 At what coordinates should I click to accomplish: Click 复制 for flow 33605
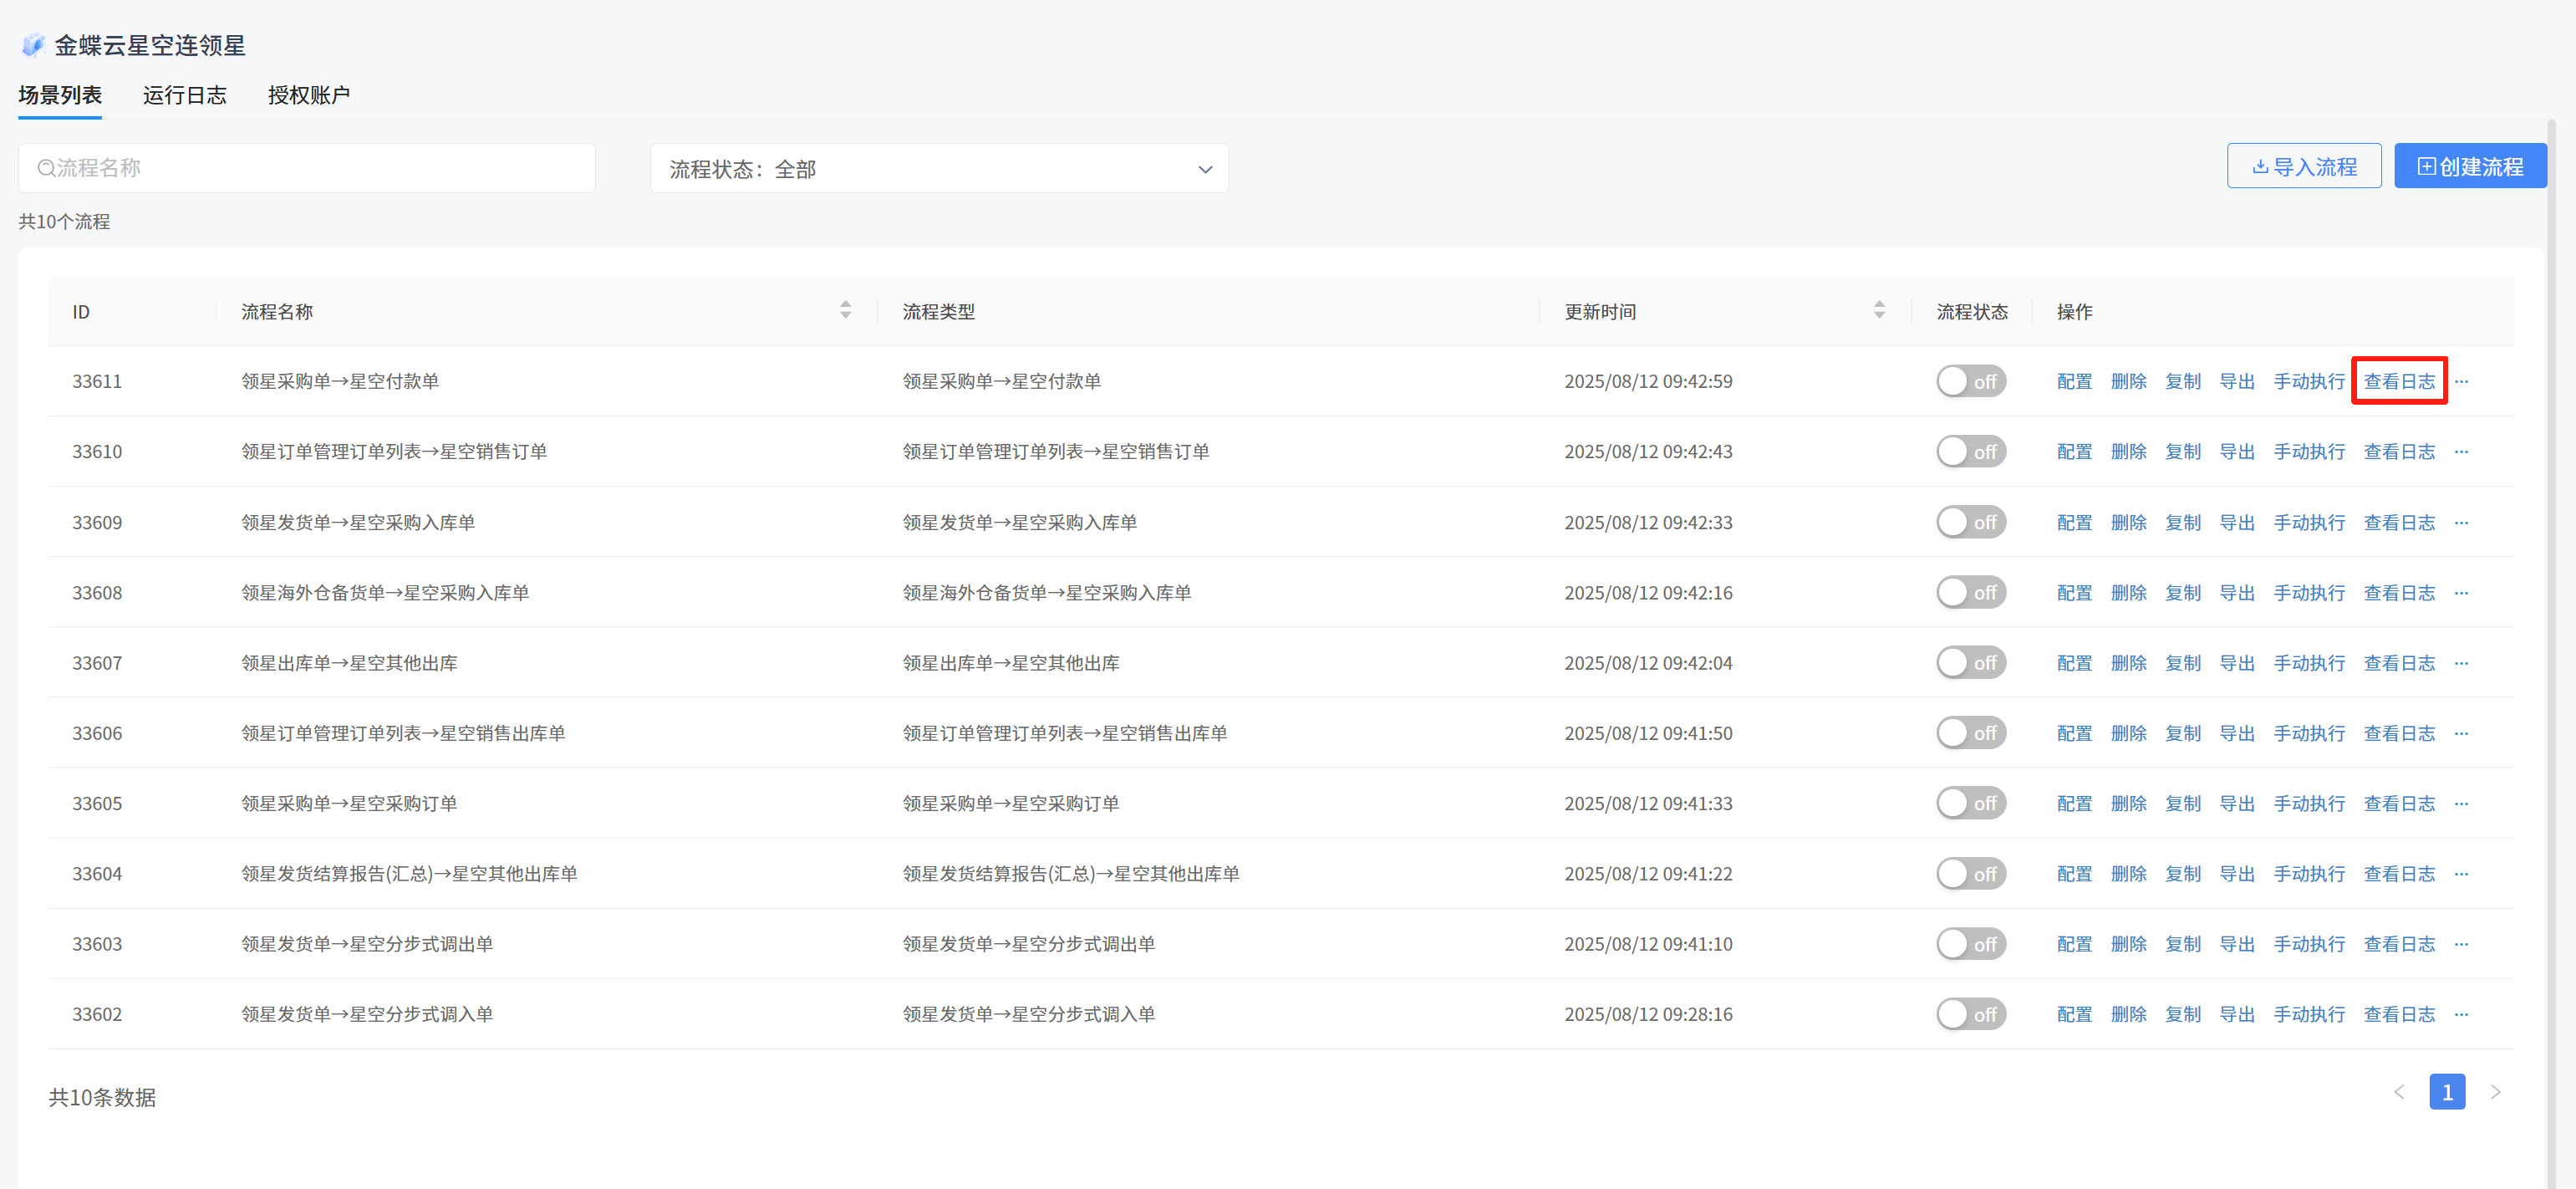[x=2182, y=803]
